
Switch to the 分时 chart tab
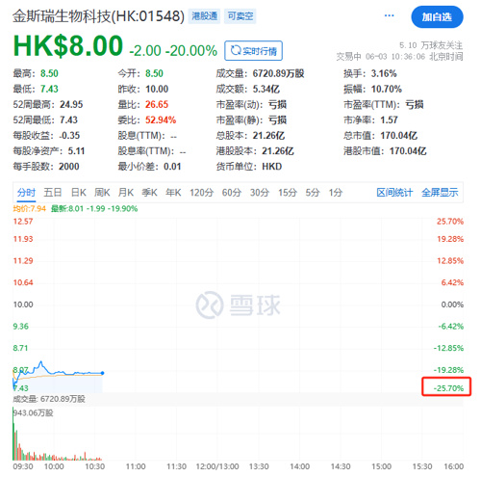point(26,193)
